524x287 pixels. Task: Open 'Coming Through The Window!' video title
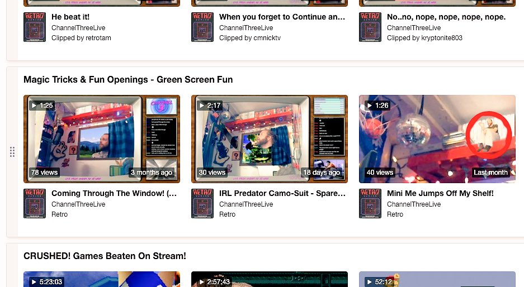click(x=114, y=194)
